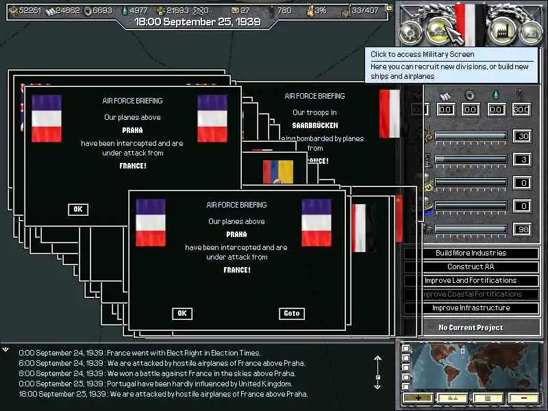Click the supplies icon showing 21693

pos(160,11)
